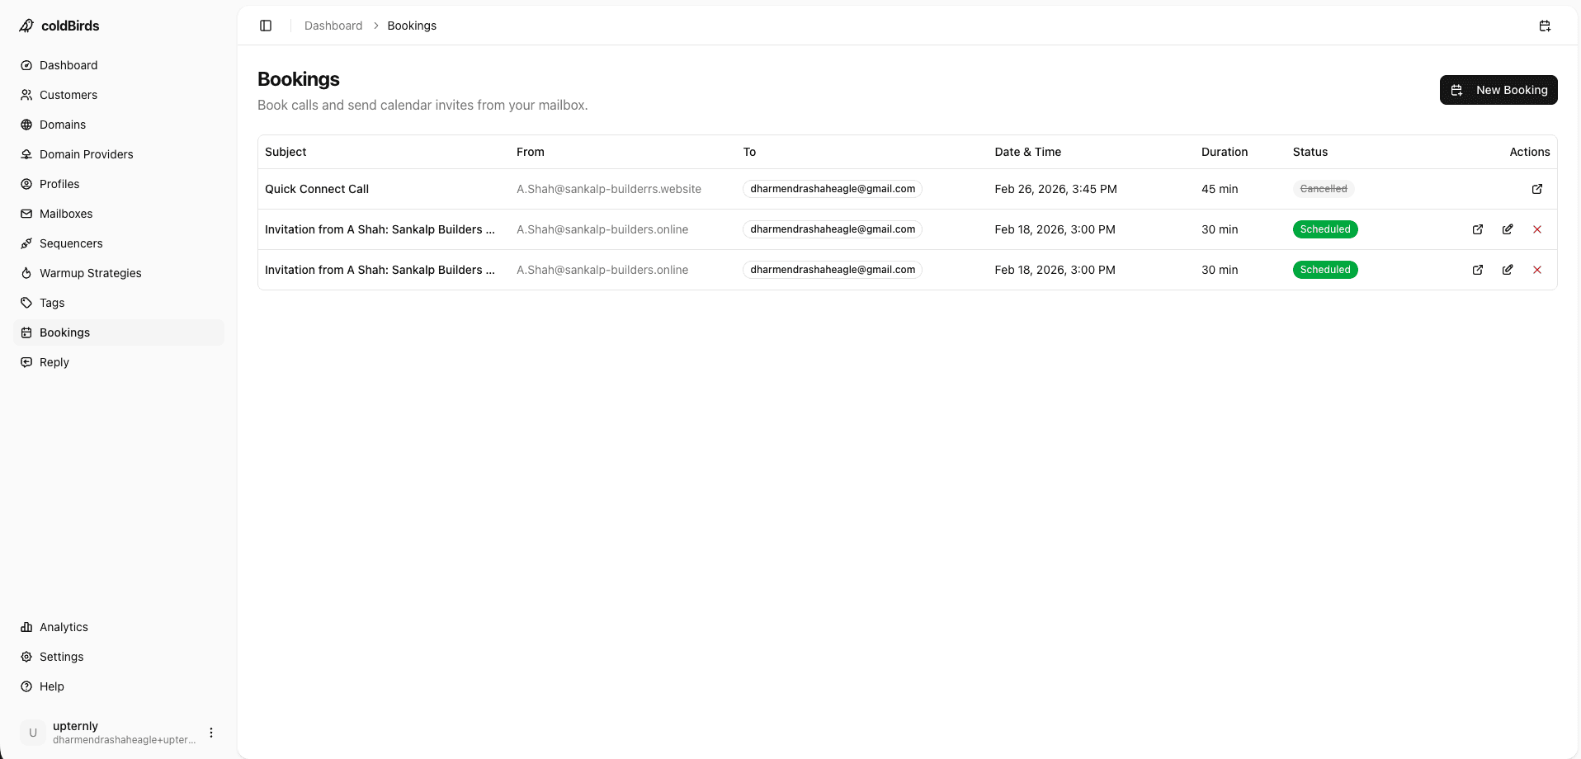Select the Customers icon in sidebar
Screen dimensions: 1581x759
coord(26,95)
